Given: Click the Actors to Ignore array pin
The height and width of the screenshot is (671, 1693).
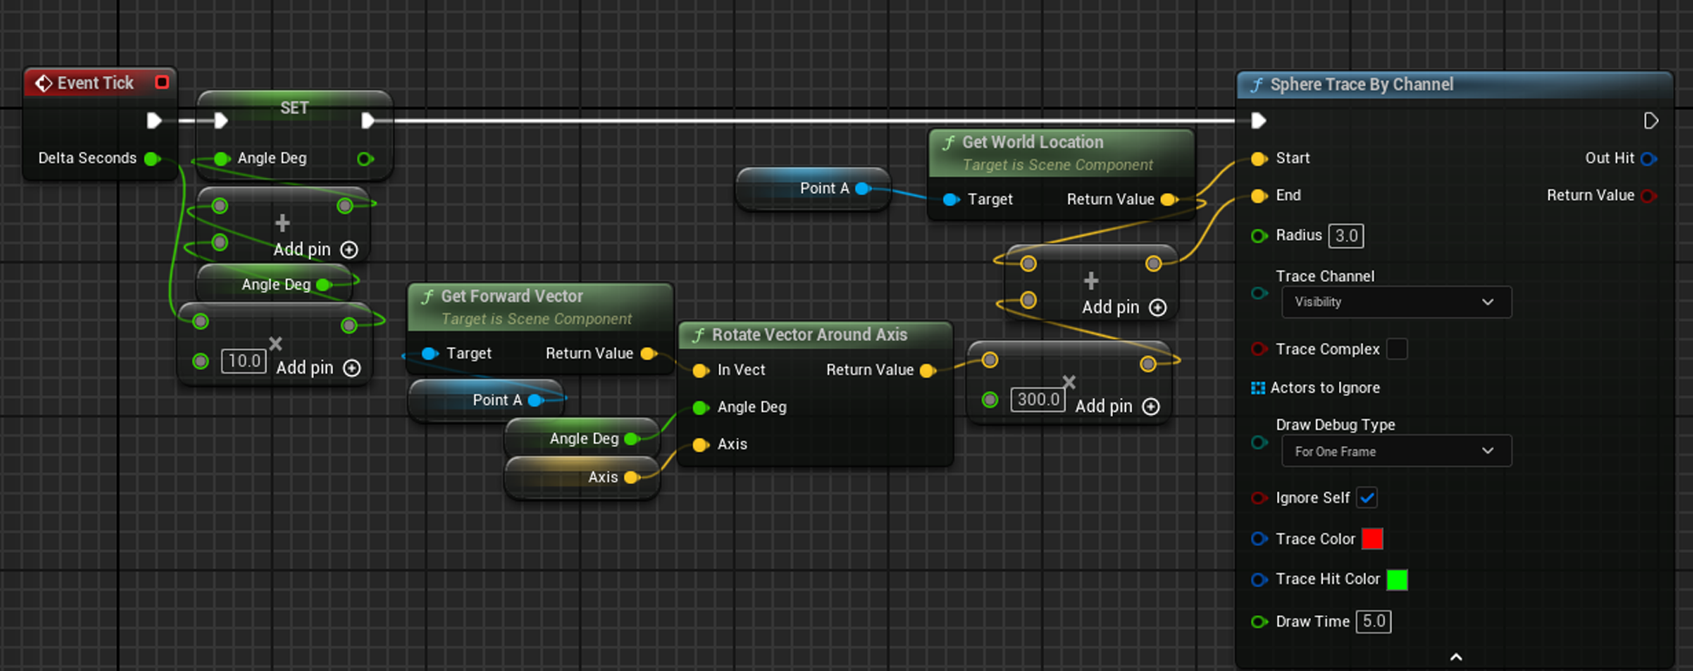Looking at the screenshot, I should 1258,387.
